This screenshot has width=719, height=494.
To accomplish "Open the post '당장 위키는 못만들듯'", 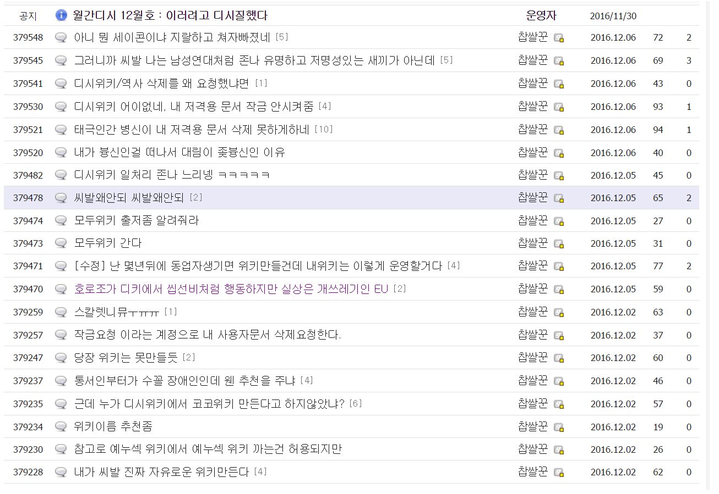I will [126, 358].
